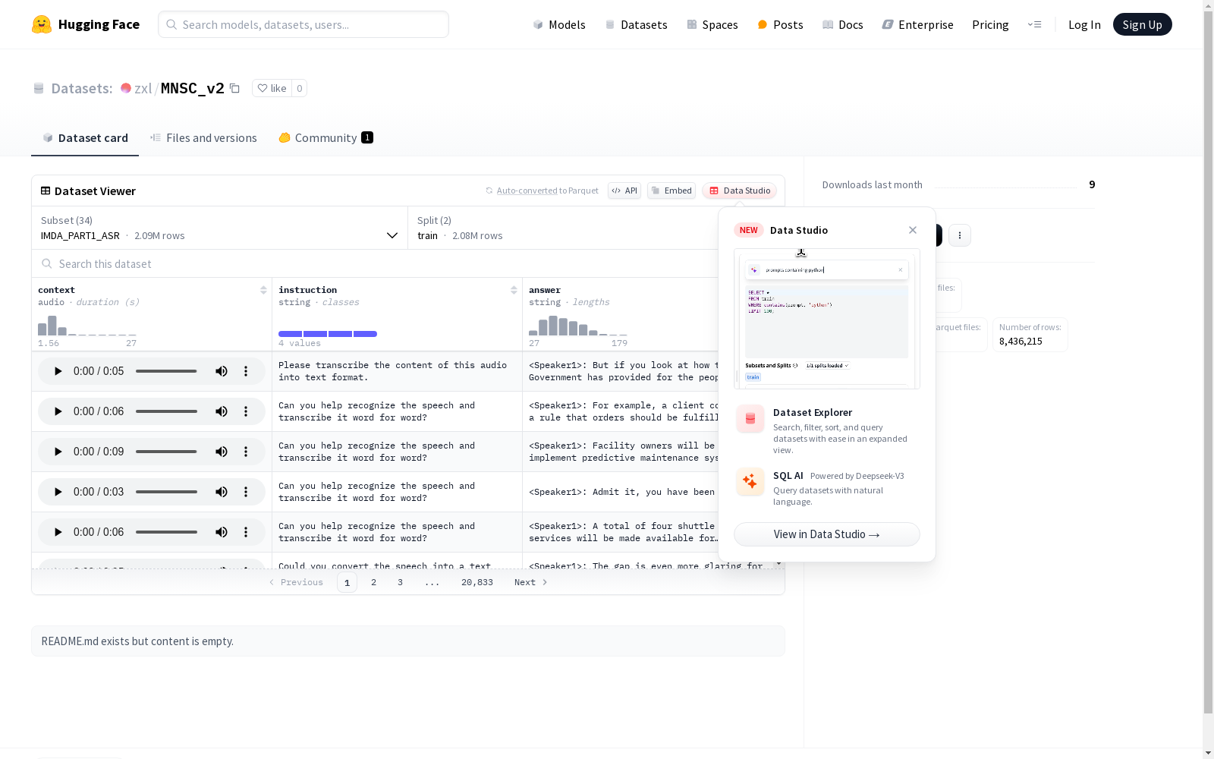This screenshot has width=1214, height=759.
Task: Copy dataset name MNSC_v2 with copy icon
Action: (x=234, y=88)
